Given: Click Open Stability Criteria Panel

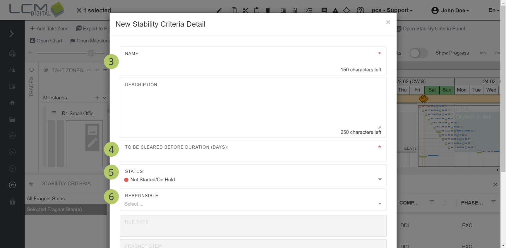Looking at the screenshot, I should tap(431, 29).
